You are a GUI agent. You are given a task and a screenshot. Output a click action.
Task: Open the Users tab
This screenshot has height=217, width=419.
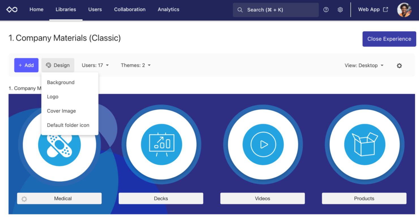[95, 9]
